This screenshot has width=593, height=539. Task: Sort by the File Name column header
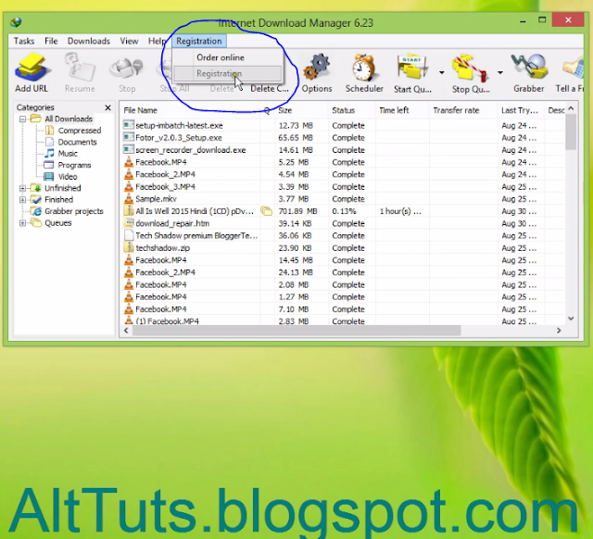coord(191,110)
